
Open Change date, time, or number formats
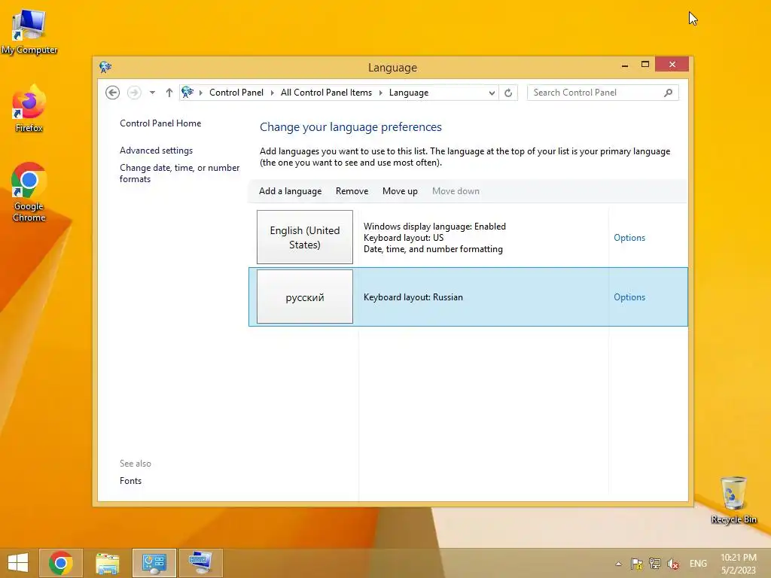click(x=179, y=173)
